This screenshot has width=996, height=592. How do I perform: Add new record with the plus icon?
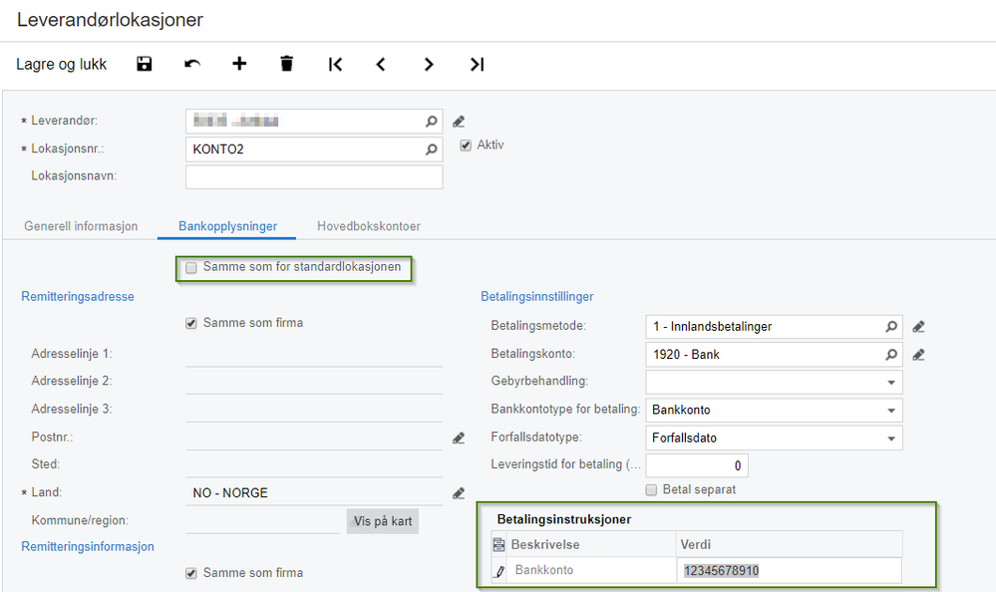(x=239, y=64)
